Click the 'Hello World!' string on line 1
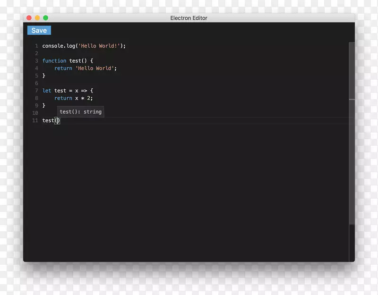The height and width of the screenshot is (295, 378). click(99, 46)
